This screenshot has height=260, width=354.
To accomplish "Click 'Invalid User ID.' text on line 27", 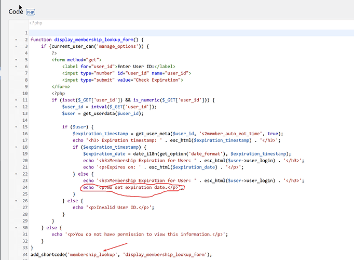I will point(117,207).
